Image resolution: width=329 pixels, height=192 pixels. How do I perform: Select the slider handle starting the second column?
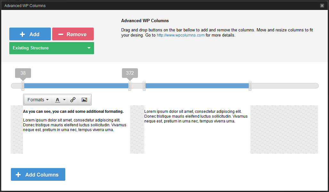(x=144, y=86)
